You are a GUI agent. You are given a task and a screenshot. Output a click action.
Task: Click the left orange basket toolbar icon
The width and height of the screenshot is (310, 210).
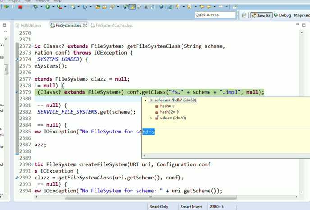pos(98,7)
